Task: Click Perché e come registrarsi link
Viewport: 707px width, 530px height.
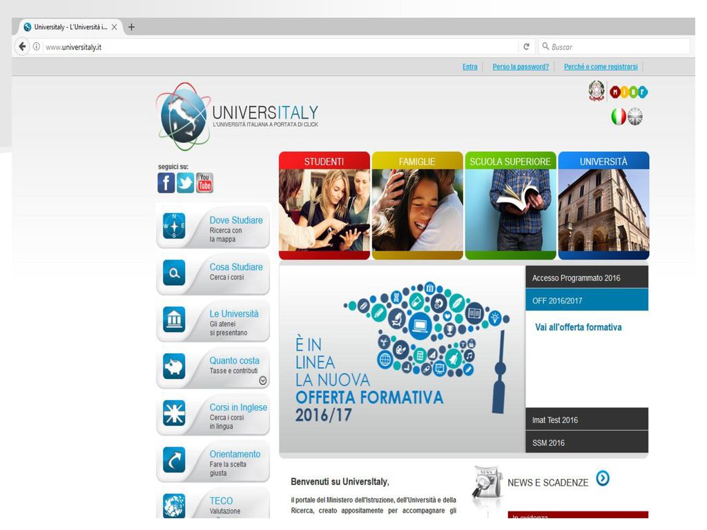Action: coord(601,67)
